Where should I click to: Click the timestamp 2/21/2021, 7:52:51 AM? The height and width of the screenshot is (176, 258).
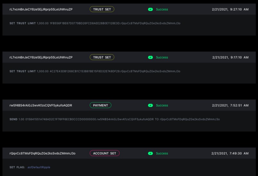[230, 105]
